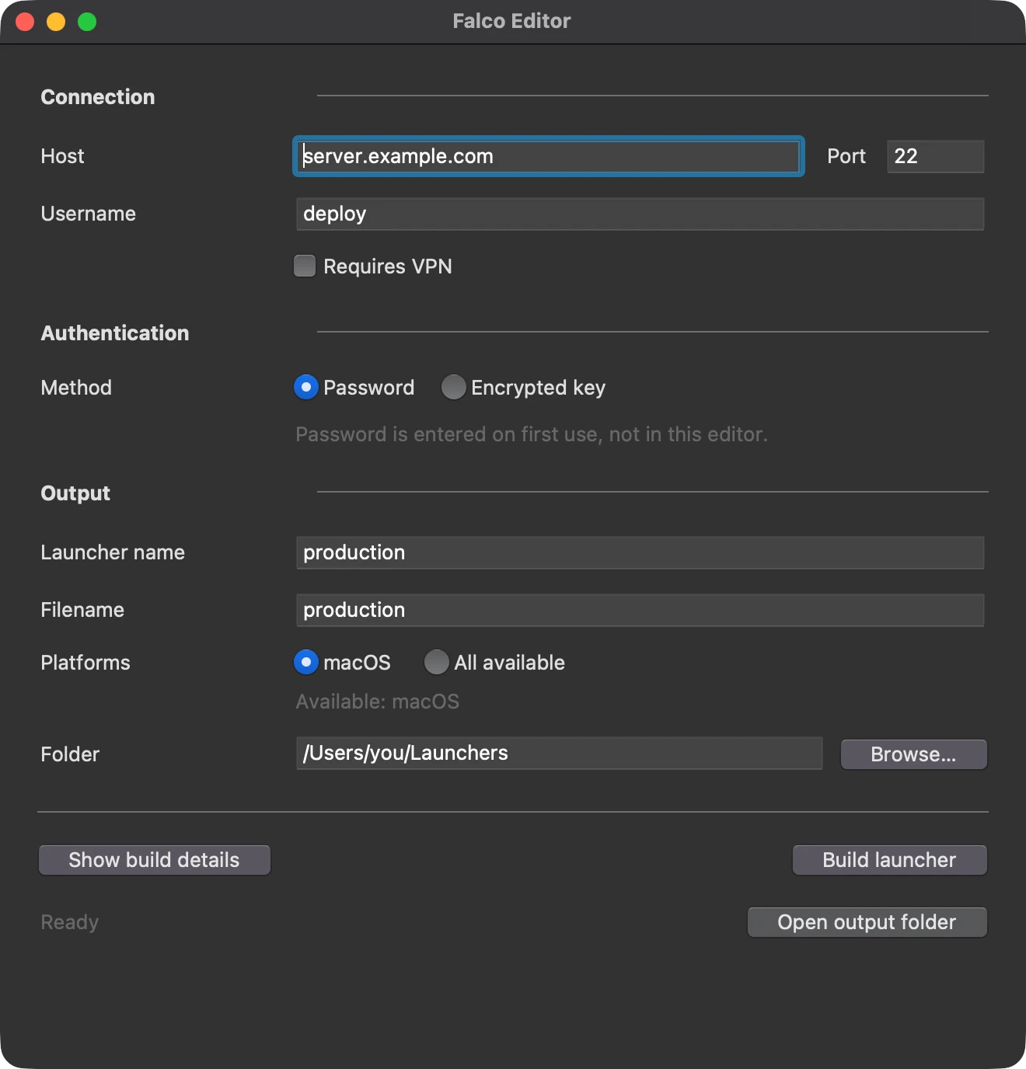Click the password first-use hint text
Screen dimensions: 1026x1069
point(532,434)
